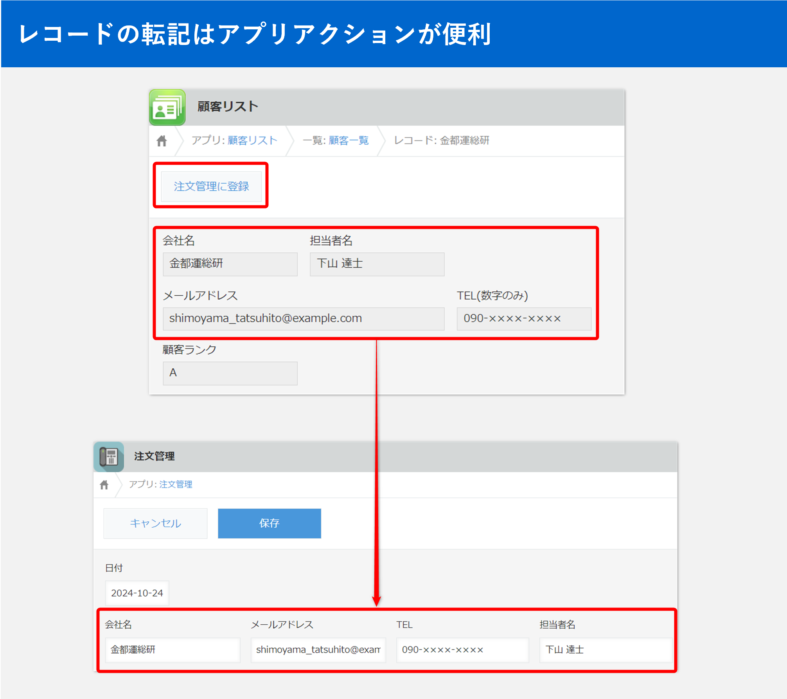The height and width of the screenshot is (699, 787).
Task: Select 会社名 value 金都運総研 in 顧客リスト
Action: tap(230, 264)
